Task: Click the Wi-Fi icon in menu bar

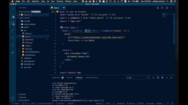Action: click(122, 1)
